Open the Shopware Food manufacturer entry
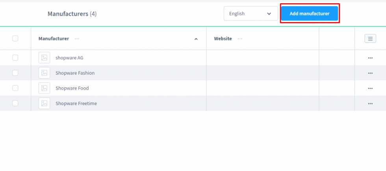 click(x=72, y=88)
